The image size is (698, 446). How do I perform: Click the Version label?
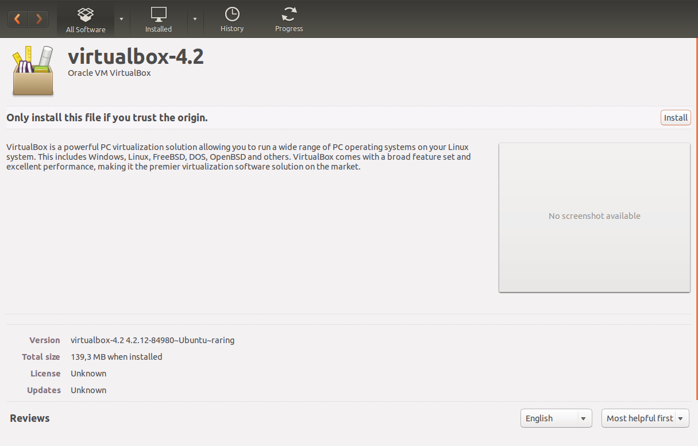45,340
